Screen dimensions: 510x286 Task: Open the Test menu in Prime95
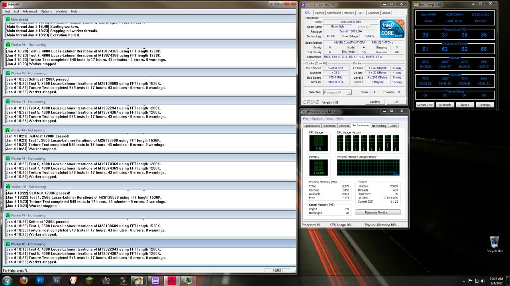click(7, 11)
